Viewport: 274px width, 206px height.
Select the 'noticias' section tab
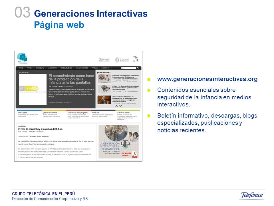(96, 113)
